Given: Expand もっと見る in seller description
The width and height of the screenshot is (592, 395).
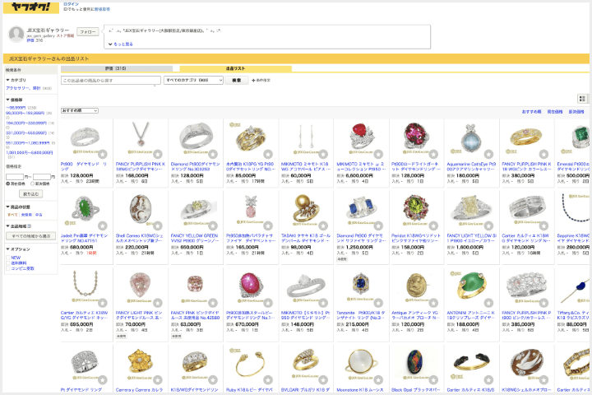Looking at the screenshot, I should pos(120,44).
